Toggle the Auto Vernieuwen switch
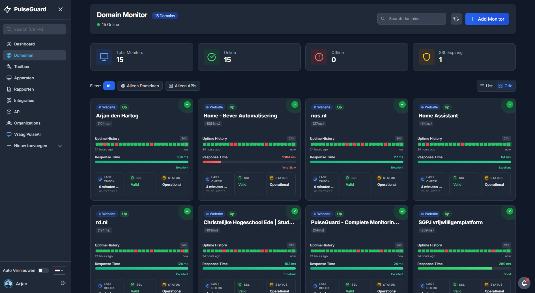Image resolution: width=535 pixels, height=293 pixels. point(43,270)
